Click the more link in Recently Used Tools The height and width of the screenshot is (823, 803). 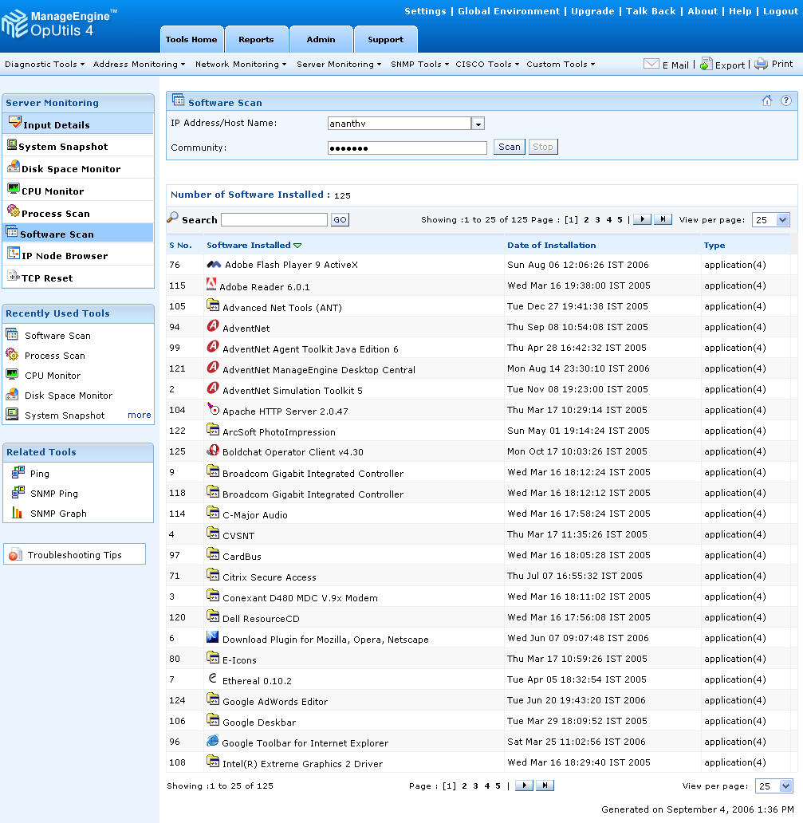point(139,415)
